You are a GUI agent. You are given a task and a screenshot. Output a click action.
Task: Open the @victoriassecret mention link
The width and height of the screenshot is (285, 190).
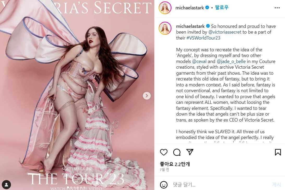[225, 32]
